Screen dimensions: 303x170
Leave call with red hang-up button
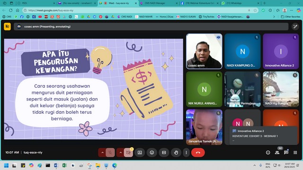[x=198, y=153]
